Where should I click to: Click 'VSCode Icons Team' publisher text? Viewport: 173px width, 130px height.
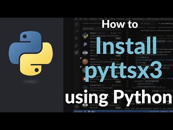[97, 90]
